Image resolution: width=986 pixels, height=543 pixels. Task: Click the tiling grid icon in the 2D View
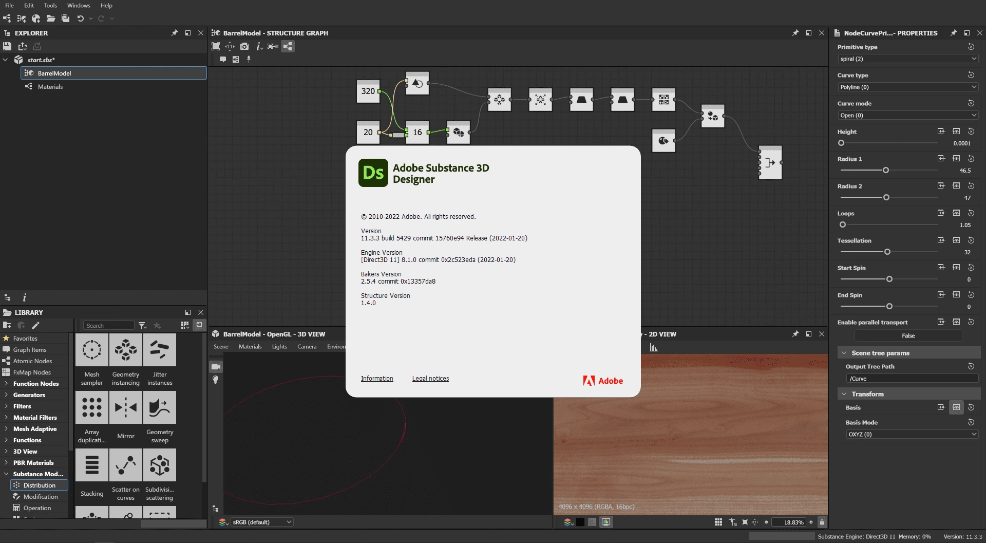coord(718,522)
